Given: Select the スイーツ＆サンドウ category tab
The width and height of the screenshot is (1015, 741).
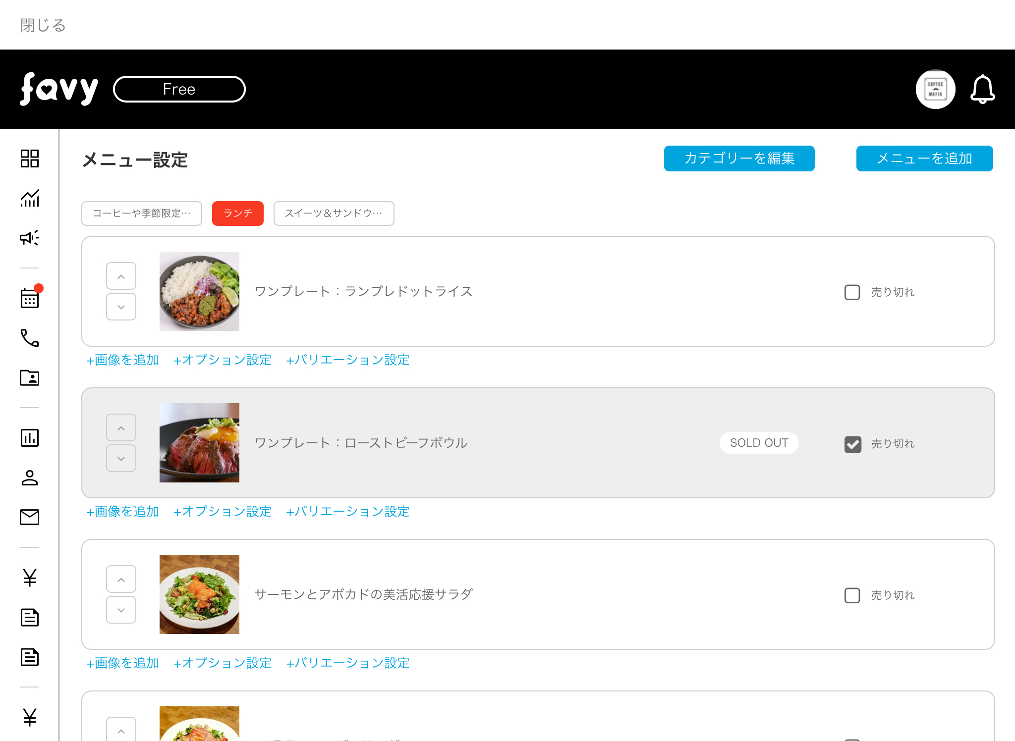Looking at the screenshot, I should tap(334, 213).
